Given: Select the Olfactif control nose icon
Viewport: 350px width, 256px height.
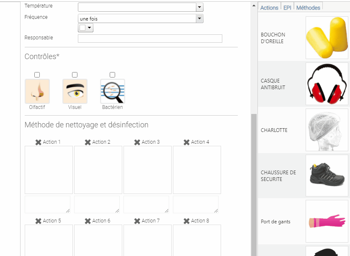Looking at the screenshot, I should 37,91.
